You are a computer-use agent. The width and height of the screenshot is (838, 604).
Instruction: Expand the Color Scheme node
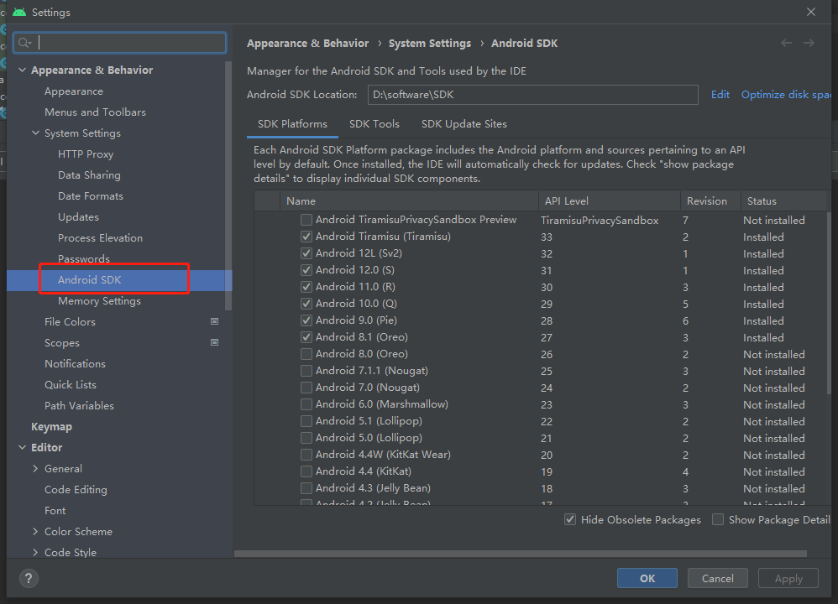pyautogui.click(x=36, y=532)
